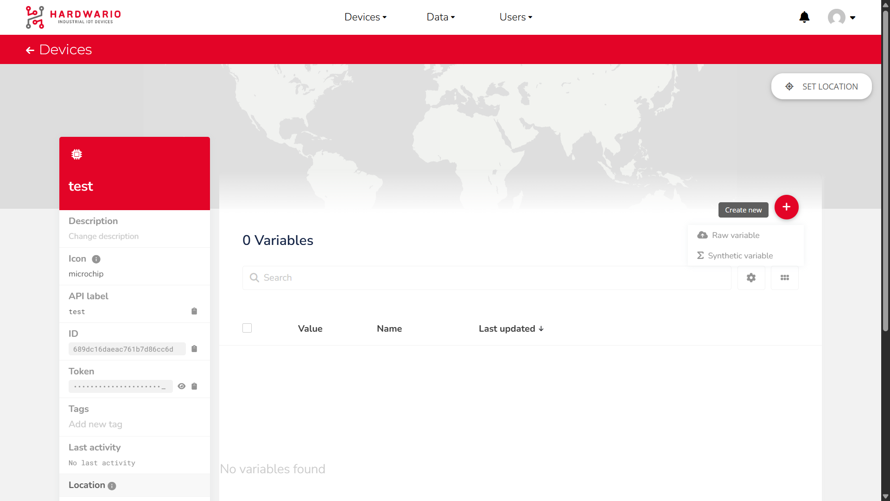Image resolution: width=890 pixels, height=501 pixels.
Task: Expand the Data dropdown menu
Action: click(x=440, y=17)
